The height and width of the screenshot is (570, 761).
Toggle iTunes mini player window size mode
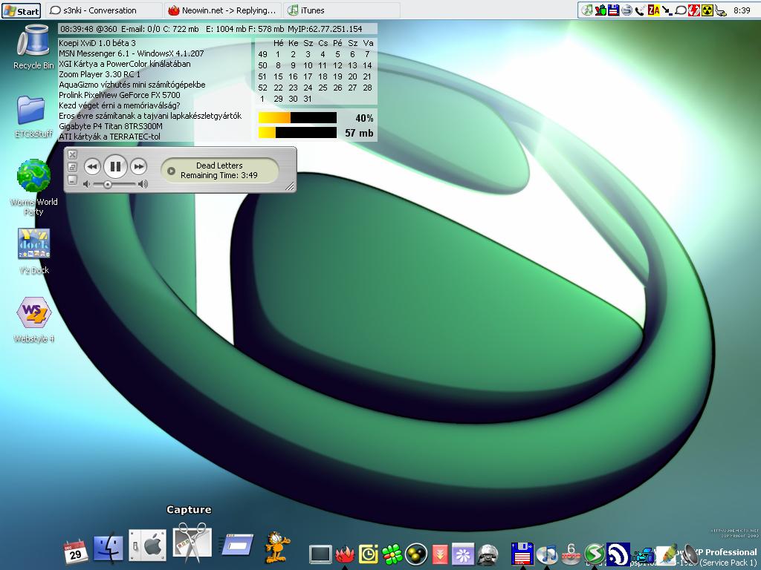[x=72, y=167]
